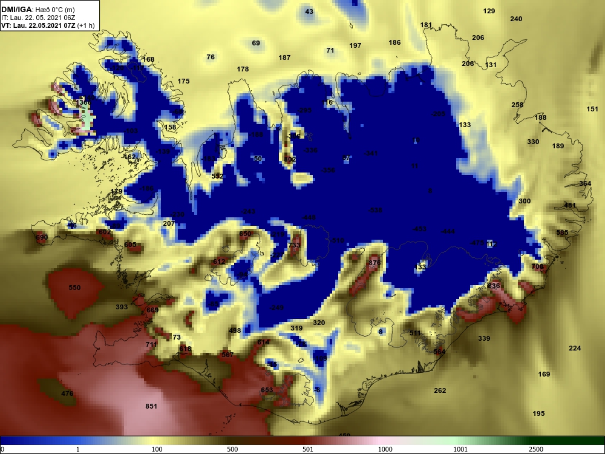Screen dimensions: 605x454
Task: Click the map value '552'
Action: [x=217, y=176]
